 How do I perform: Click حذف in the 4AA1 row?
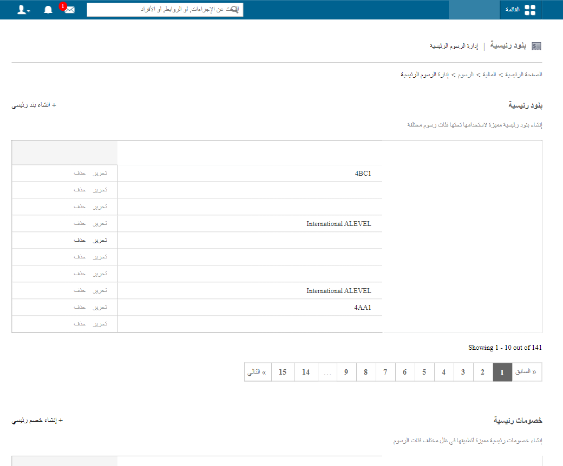80,307
